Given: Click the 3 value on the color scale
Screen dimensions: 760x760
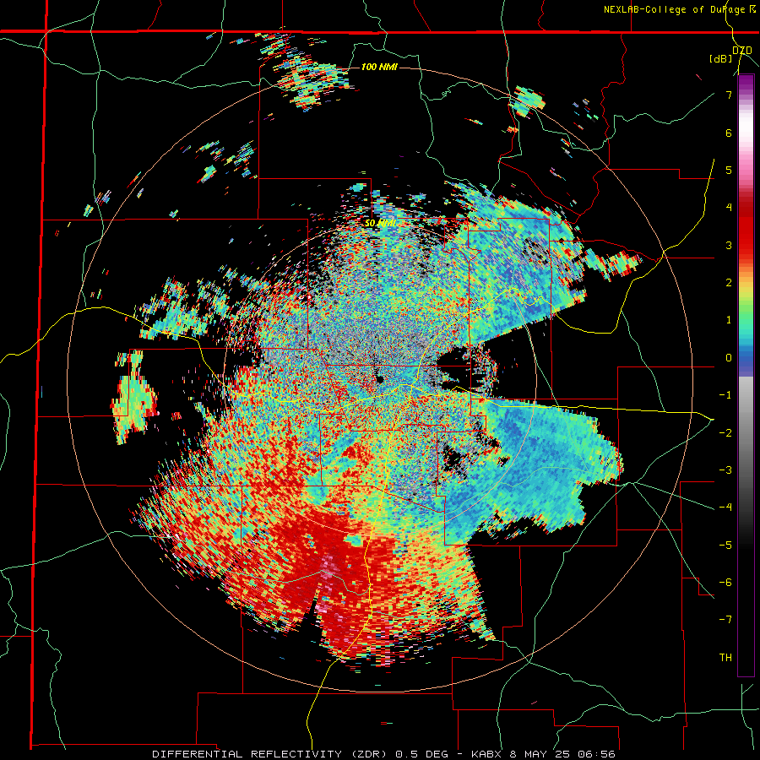Looking at the screenshot, I should (x=729, y=245).
